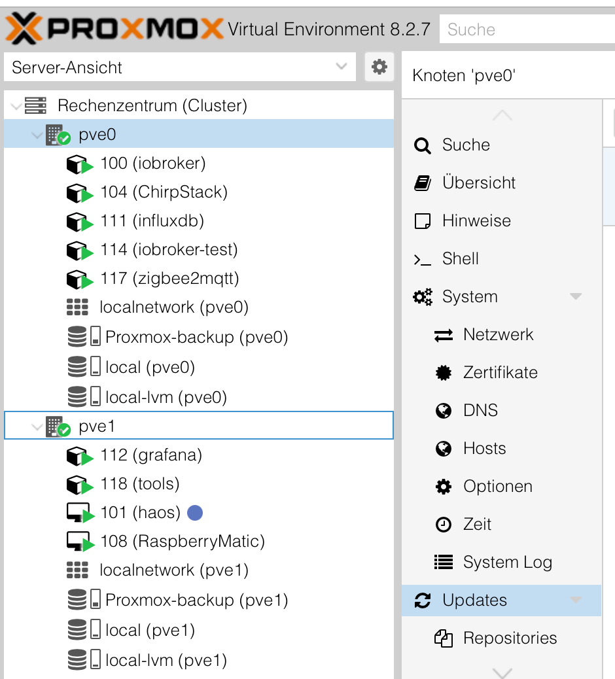Collapse the Rechenzentrum (Cluster) tree
This screenshot has height=679, width=615.
16,106
